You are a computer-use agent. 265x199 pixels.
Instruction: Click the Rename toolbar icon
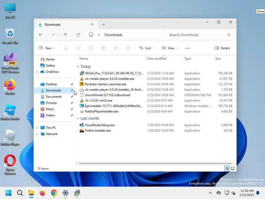pyautogui.click(x=103, y=48)
